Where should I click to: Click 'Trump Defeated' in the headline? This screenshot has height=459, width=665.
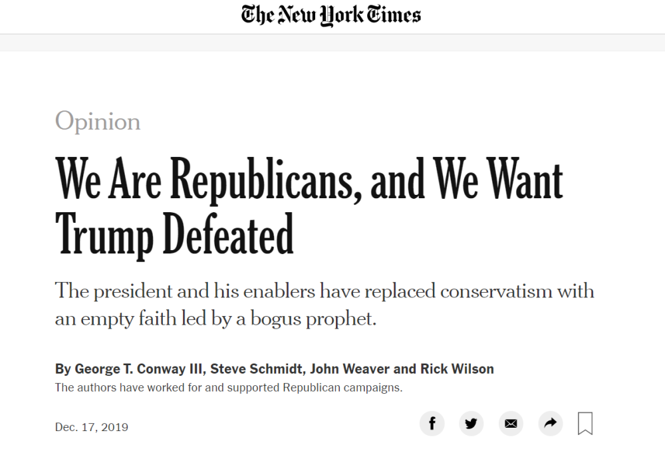pos(174,235)
